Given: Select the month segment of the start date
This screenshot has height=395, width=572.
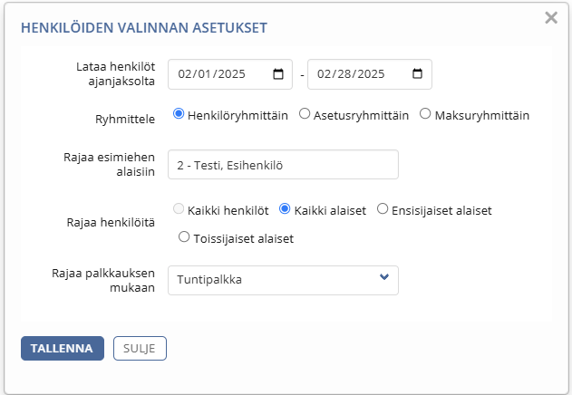Looking at the screenshot, I should click(x=185, y=74).
